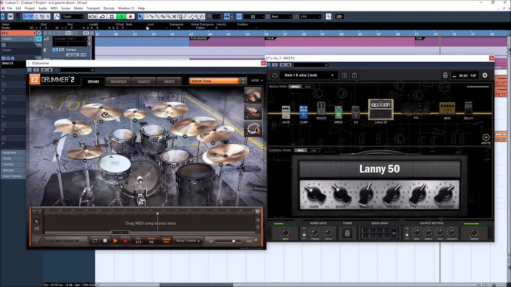Viewport: 511px width, 287px height.
Task: Click TAP tempo button in BIAS FX
Action: [x=473, y=76]
